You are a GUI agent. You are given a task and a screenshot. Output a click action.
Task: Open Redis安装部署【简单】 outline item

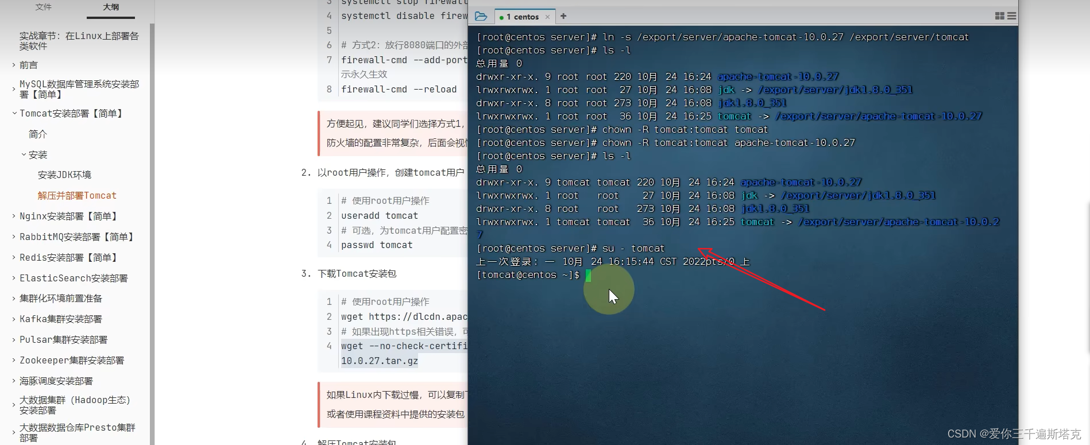(x=68, y=257)
